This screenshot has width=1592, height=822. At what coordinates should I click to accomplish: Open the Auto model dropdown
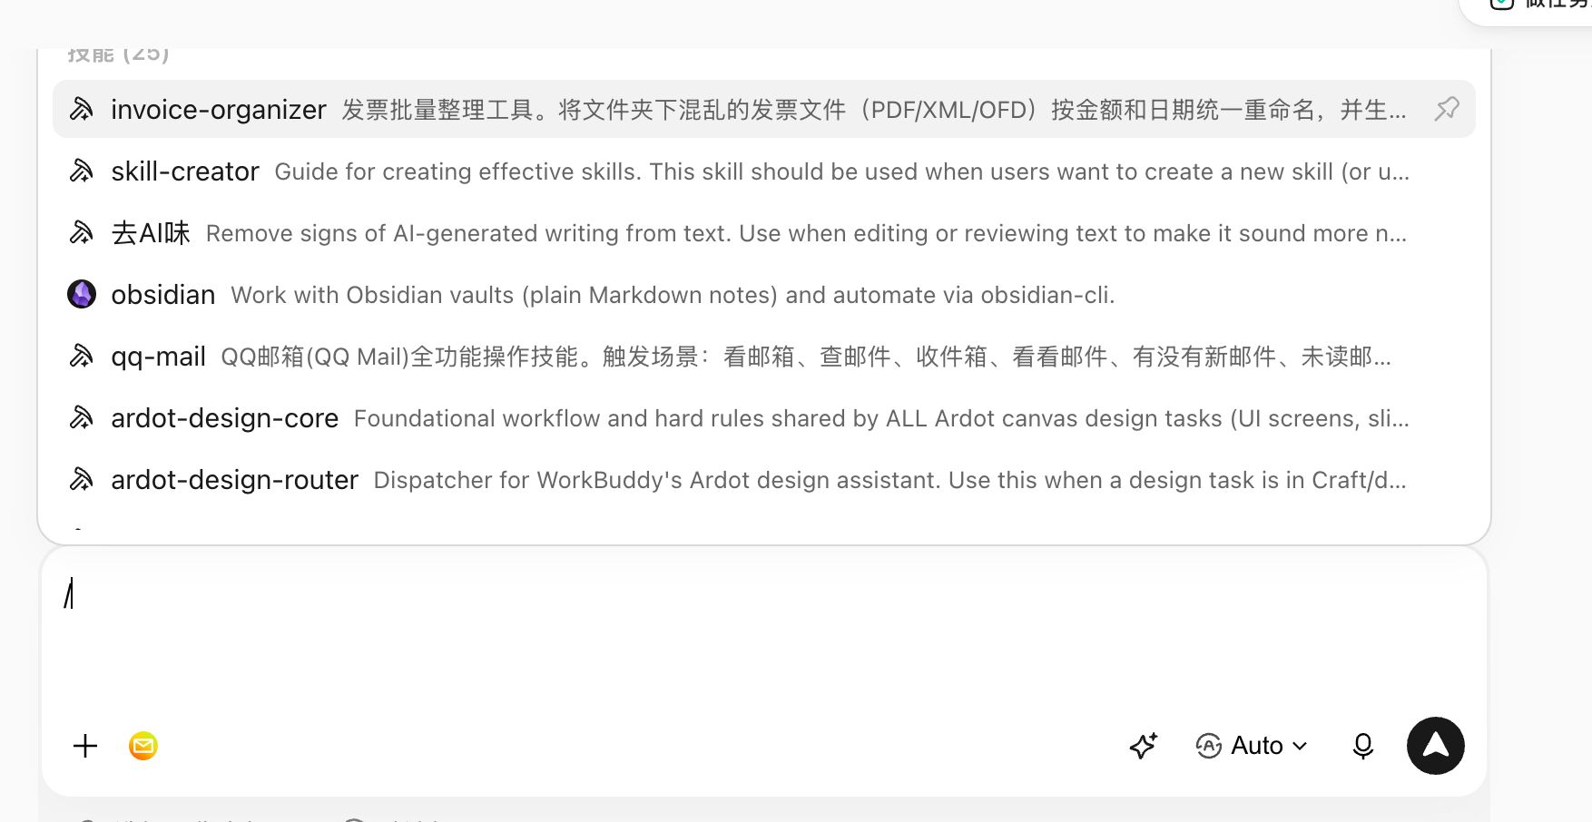coord(1252,746)
